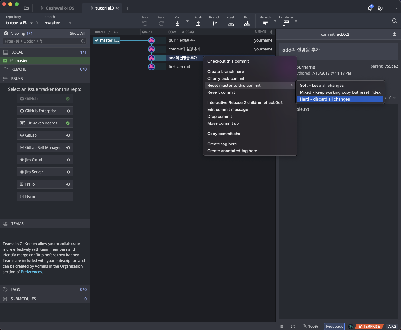401x330 pixels.
Task: Open the branch master dropdown arrow
Action: pos(70,23)
